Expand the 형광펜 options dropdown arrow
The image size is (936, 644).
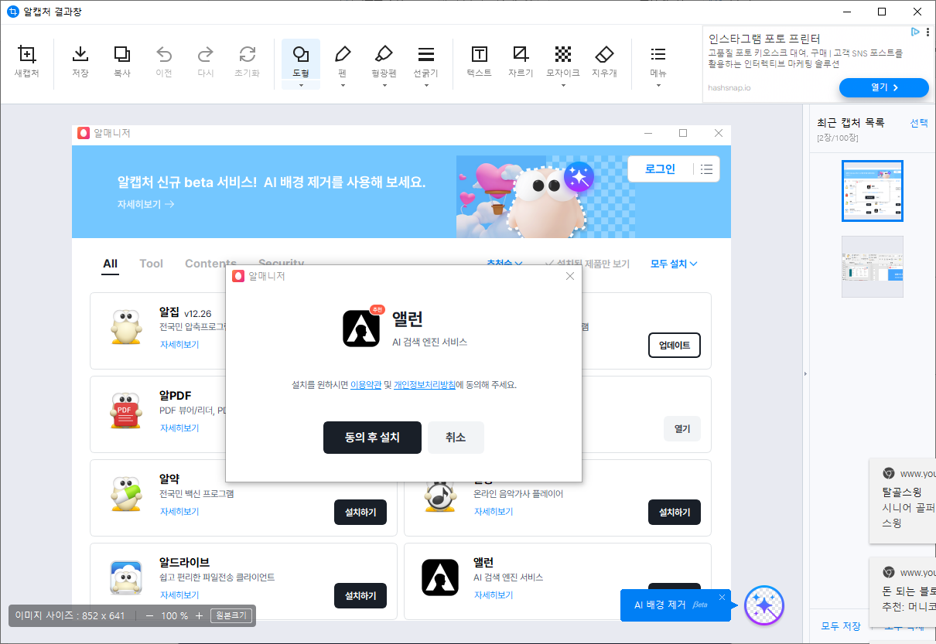coord(384,85)
